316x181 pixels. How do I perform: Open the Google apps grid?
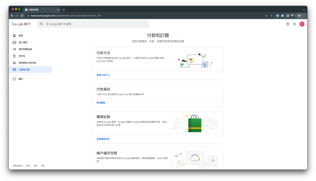[294, 24]
